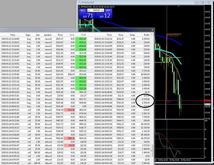Sort by the Symbol column header
Viewport: 214px width, 165px height.
point(48,35)
